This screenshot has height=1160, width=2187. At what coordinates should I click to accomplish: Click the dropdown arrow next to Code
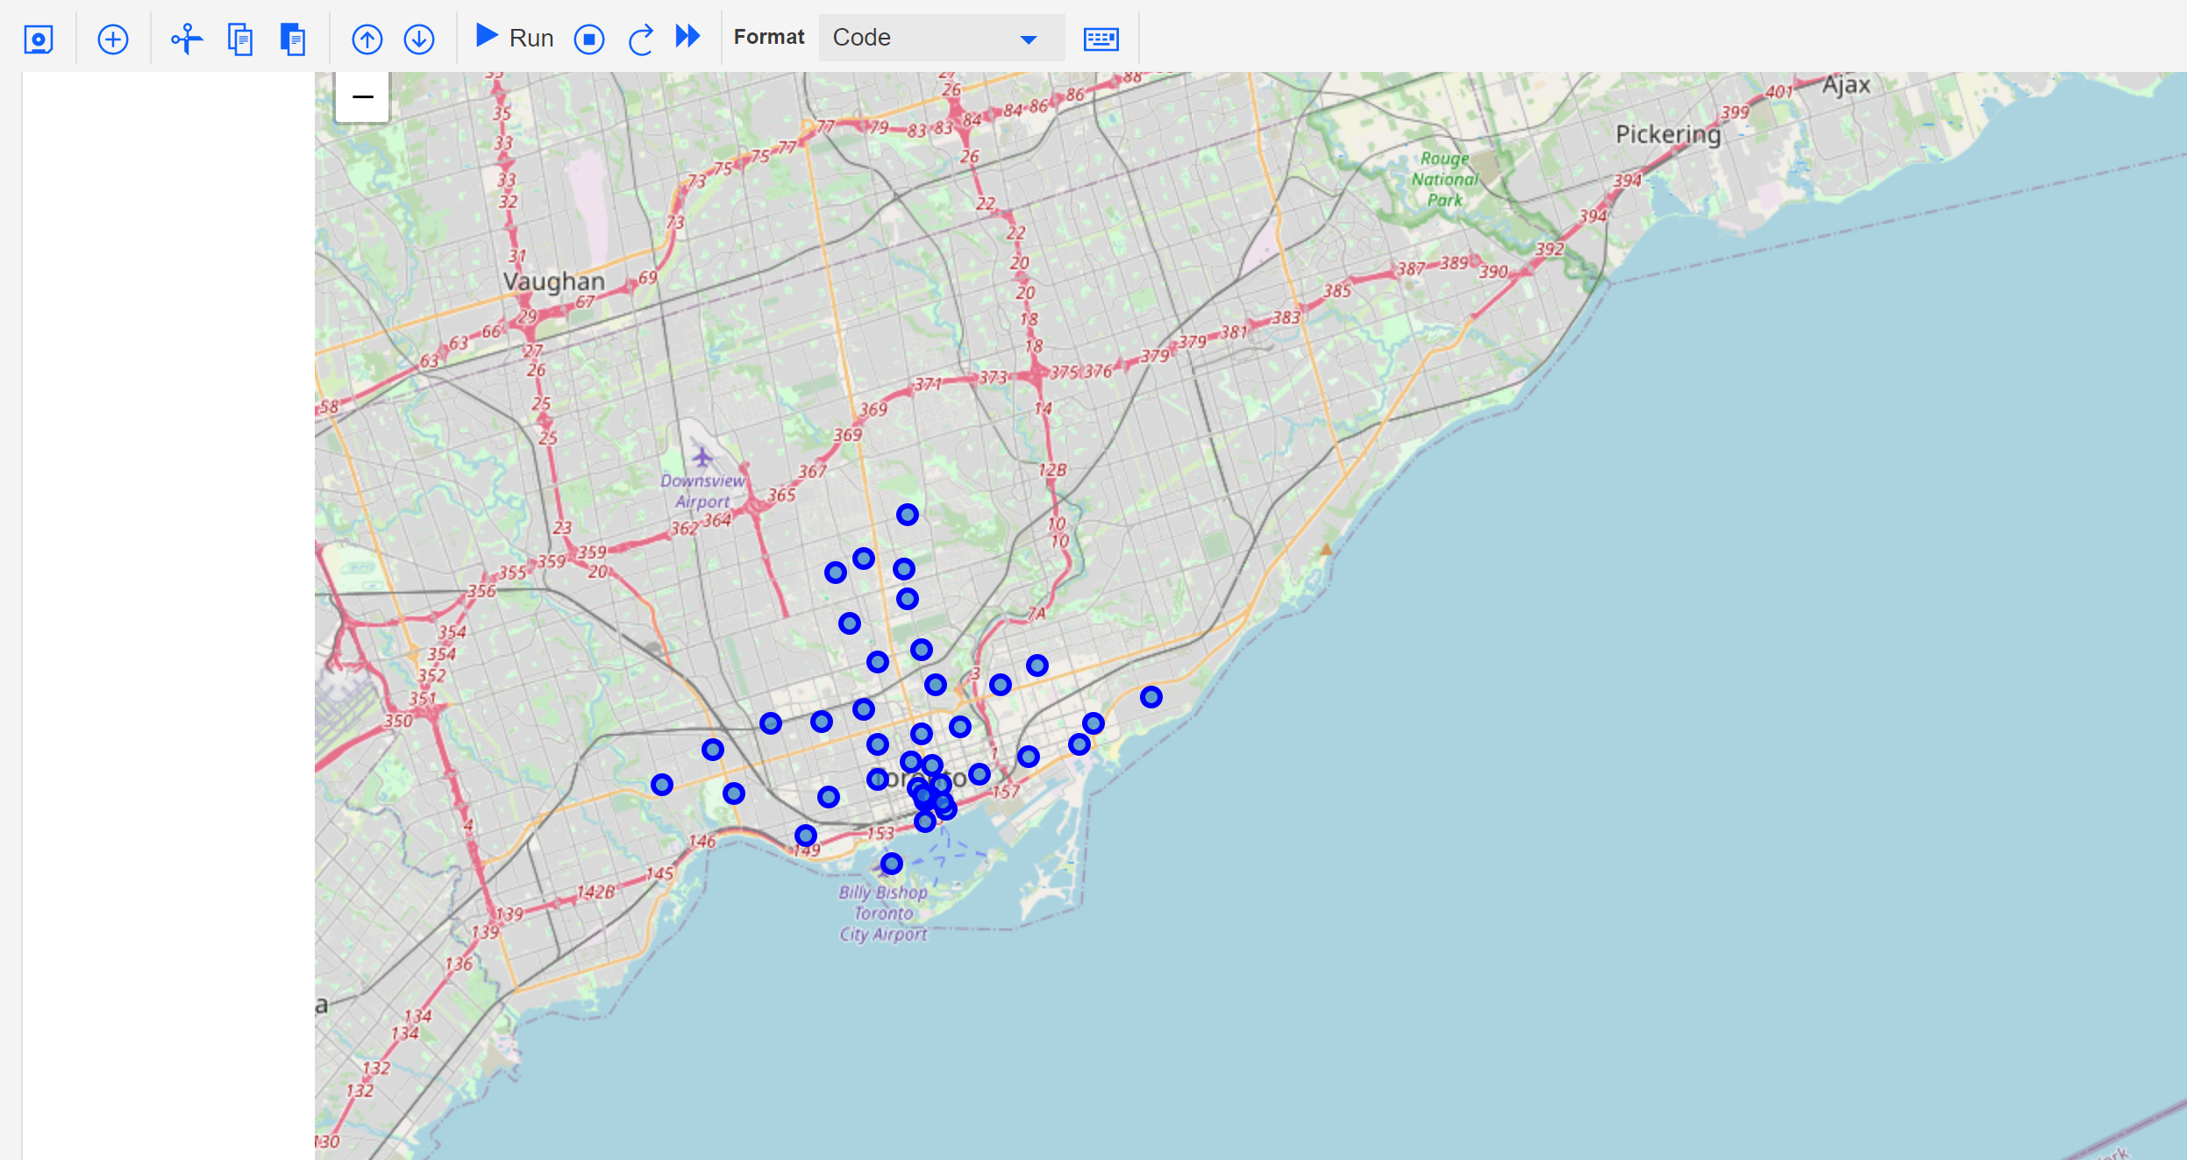pos(1029,39)
